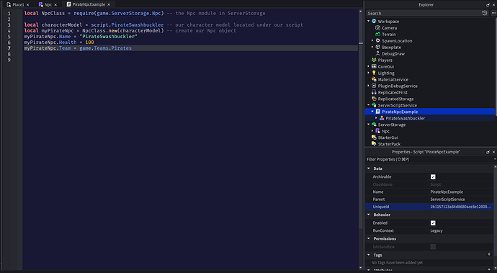Expand the Baseplate node
The height and width of the screenshot is (273, 497).
tap(372, 47)
